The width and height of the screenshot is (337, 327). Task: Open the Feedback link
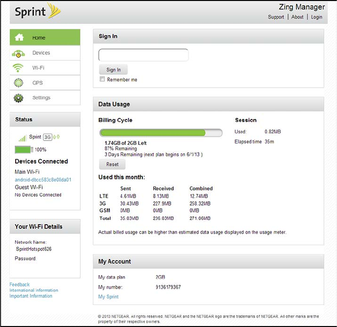pos(20,284)
